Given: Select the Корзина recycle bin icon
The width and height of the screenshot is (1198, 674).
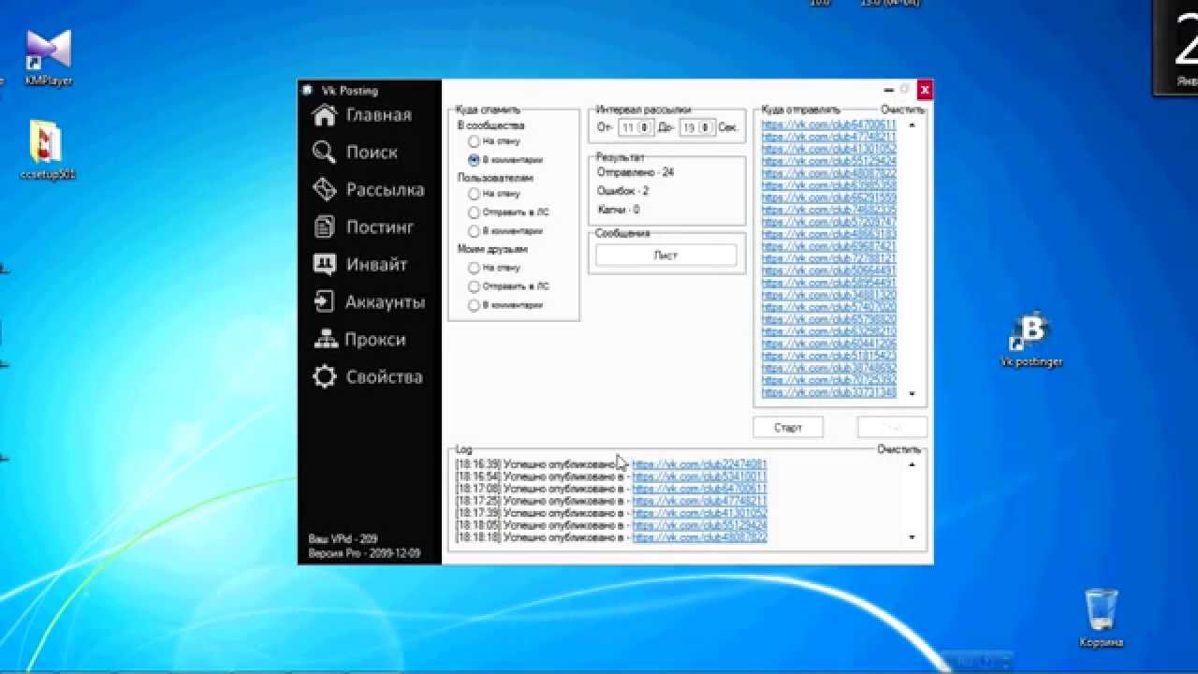Looking at the screenshot, I should tap(1101, 618).
